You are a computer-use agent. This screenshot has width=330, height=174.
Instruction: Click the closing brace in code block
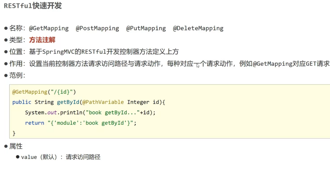(x=14, y=133)
